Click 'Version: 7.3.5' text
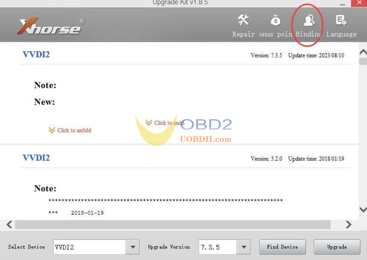Viewport: 367px width, 260px height. click(266, 56)
